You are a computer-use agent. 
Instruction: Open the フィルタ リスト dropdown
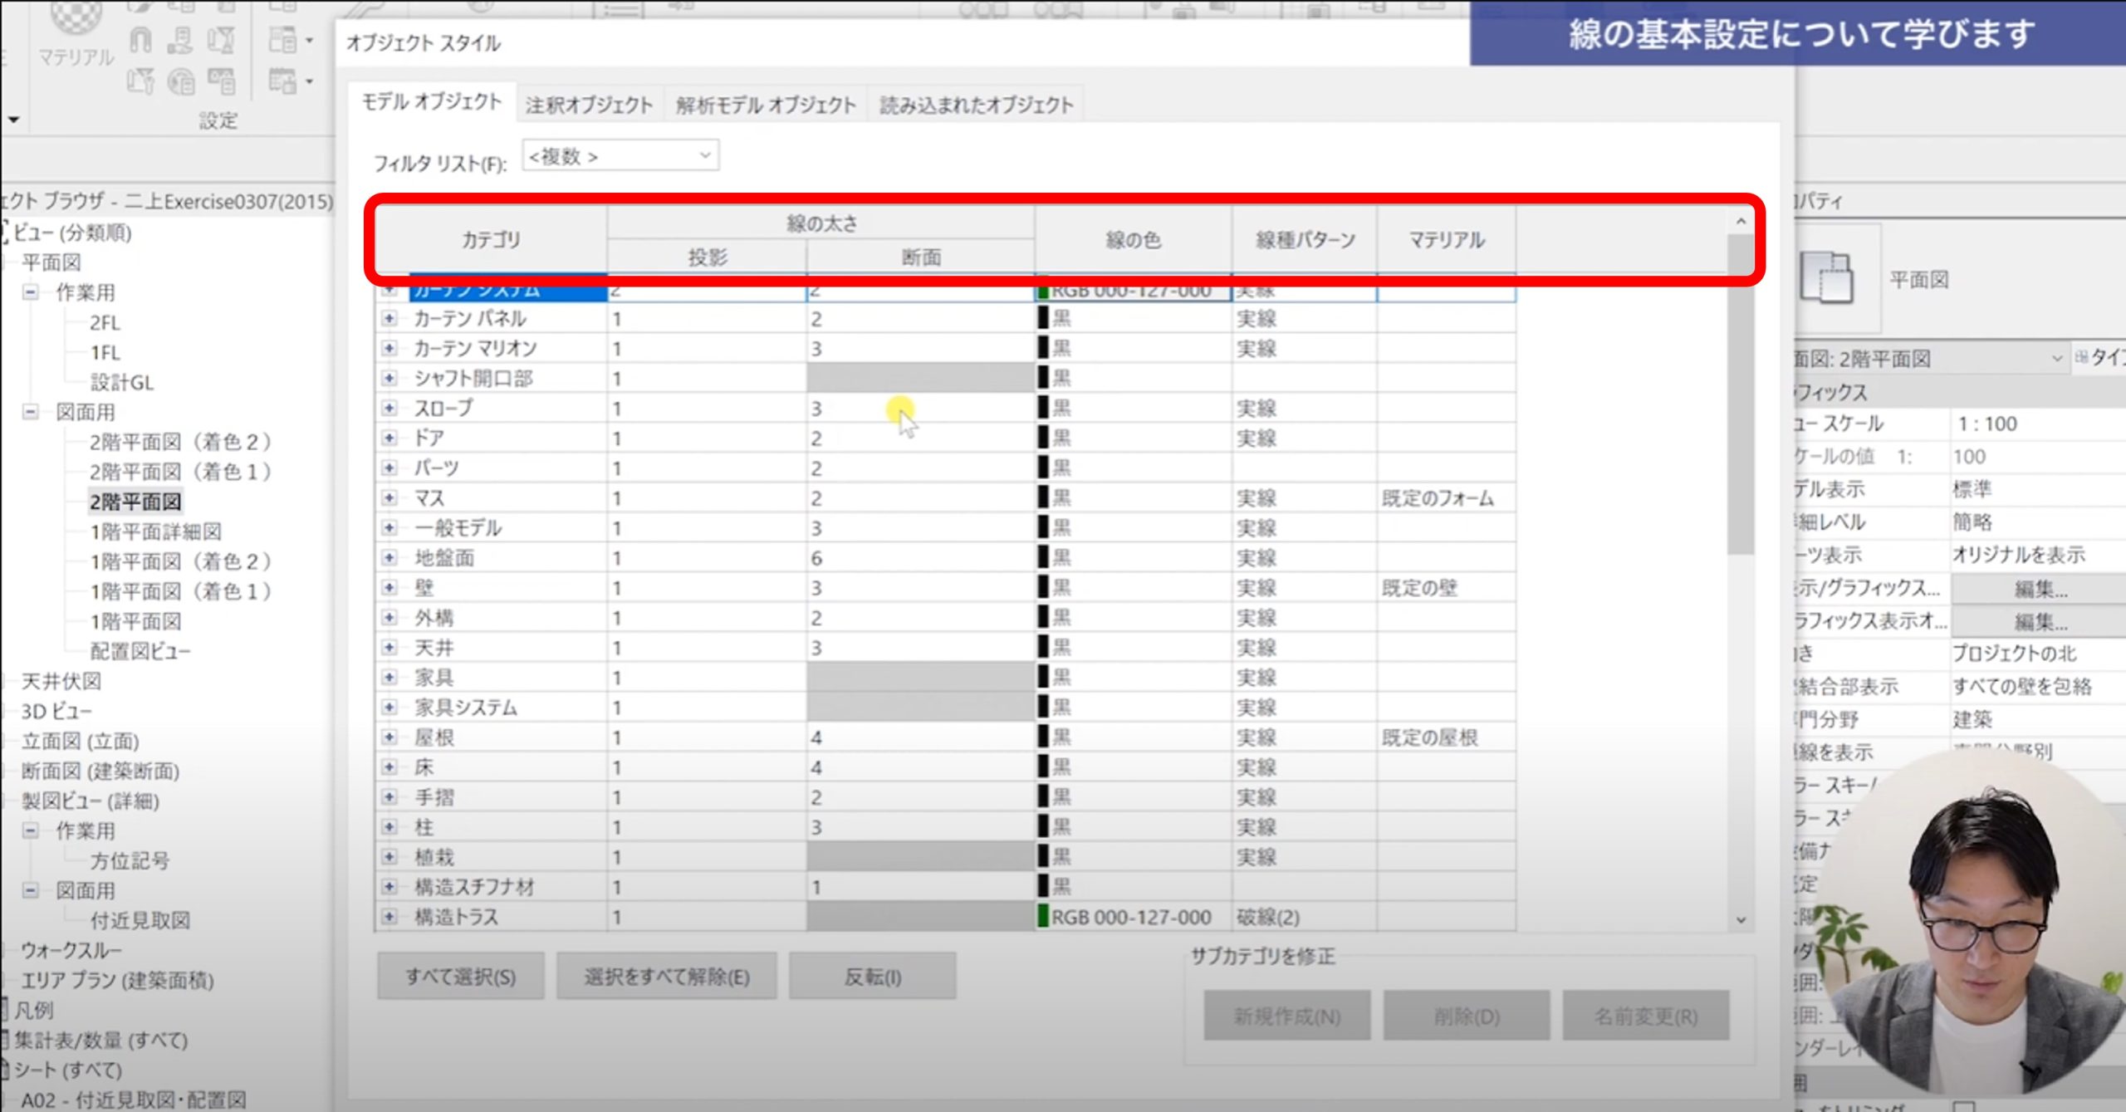[x=704, y=156]
